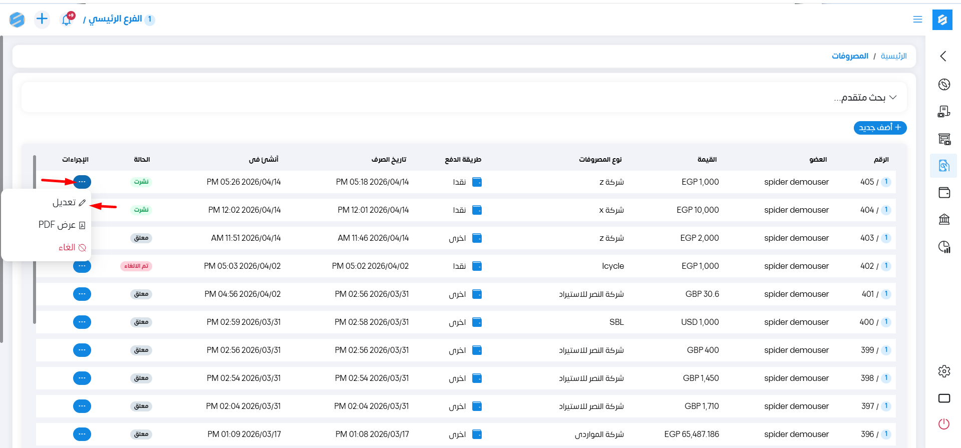The height and width of the screenshot is (448, 961).
Task: Click the red power logout icon
Action: coord(944,424)
